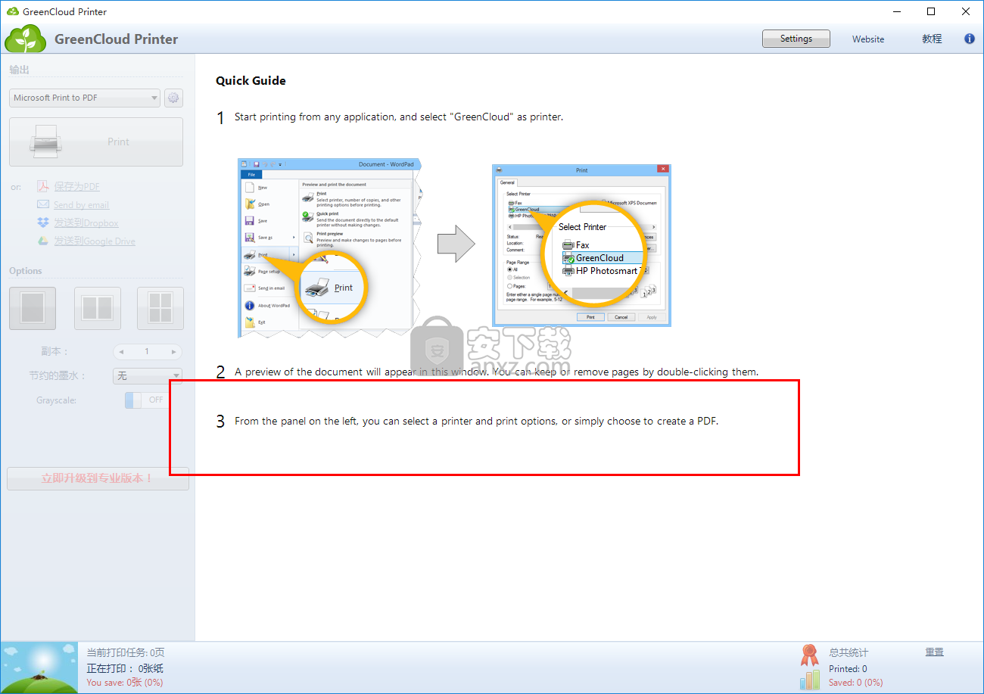Click the Printed: 0 statistic
Image resolution: width=984 pixels, height=694 pixels.
(x=848, y=669)
